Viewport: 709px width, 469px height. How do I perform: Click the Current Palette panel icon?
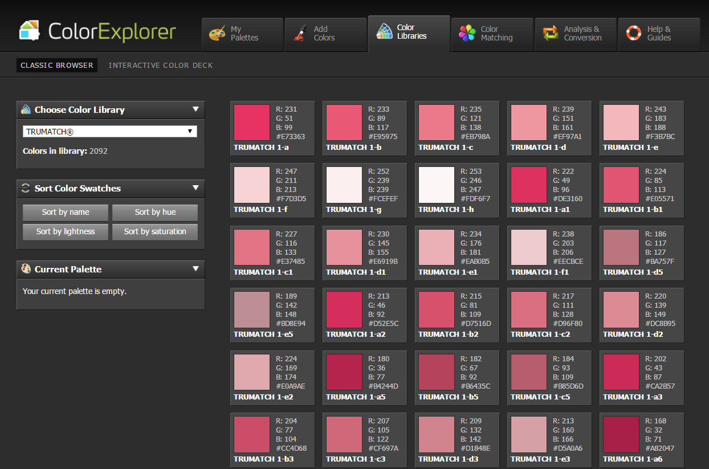pyautogui.click(x=26, y=269)
